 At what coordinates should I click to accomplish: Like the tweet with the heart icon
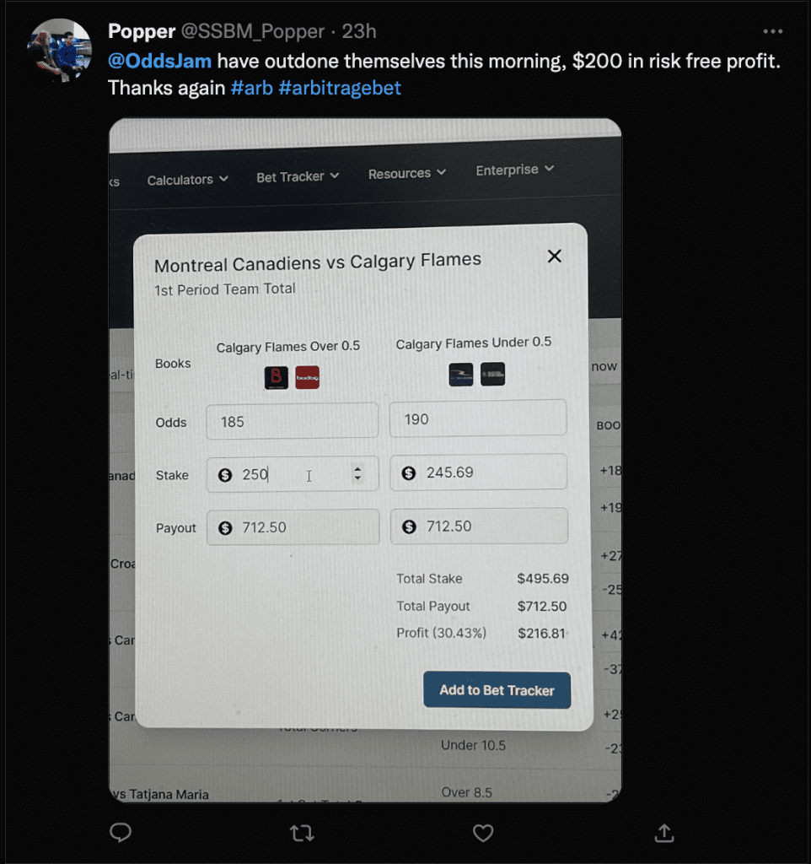click(x=483, y=833)
